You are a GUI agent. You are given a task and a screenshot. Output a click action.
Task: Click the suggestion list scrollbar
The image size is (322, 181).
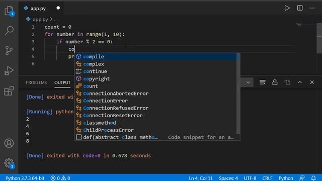[x=238, y=94]
